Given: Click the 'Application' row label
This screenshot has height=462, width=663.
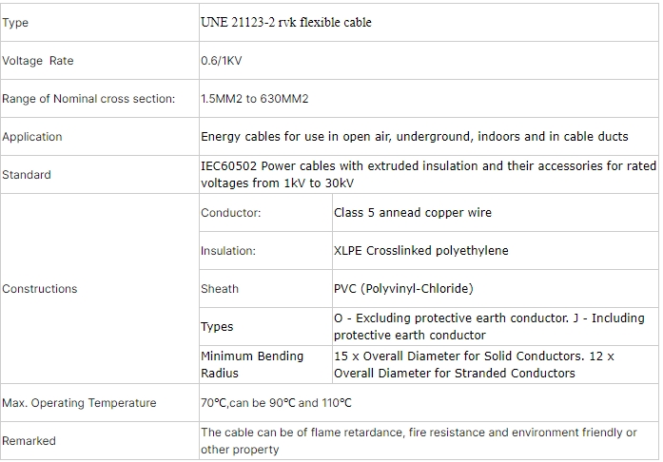Looking at the screenshot, I should click(x=32, y=137).
